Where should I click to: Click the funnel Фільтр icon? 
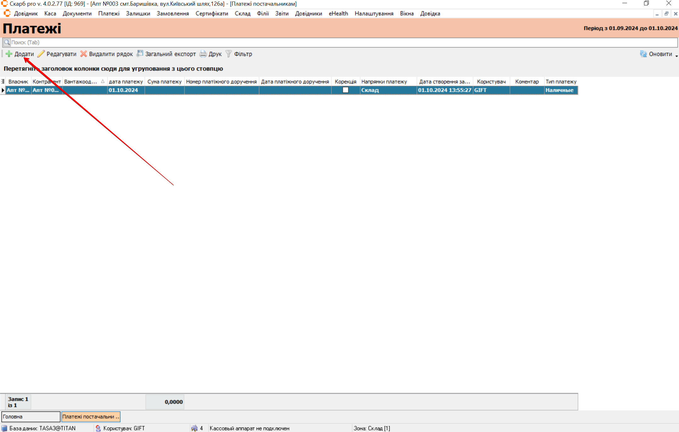coord(229,54)
